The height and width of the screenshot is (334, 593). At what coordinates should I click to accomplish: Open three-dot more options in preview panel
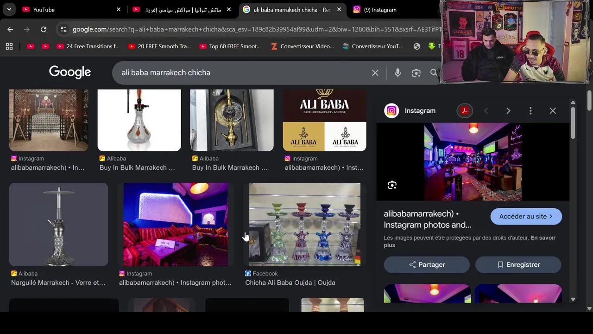point(530,111)
